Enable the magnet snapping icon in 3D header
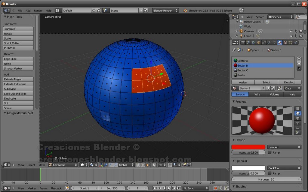 (169, 165)
